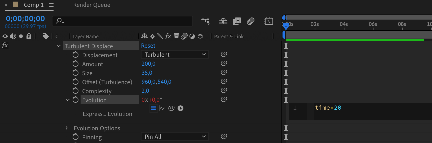
Task: Open the Displacement type dropdown
Action: [x=175, y=55]
